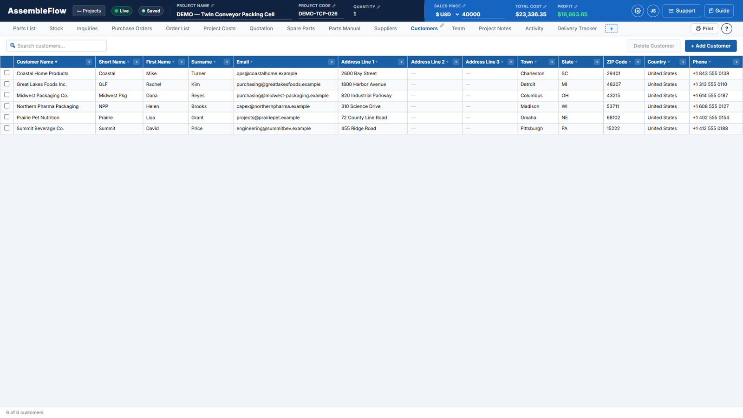Screen dimensions: 743x418
Task: Click the help question mark icon
Action: 727,29
